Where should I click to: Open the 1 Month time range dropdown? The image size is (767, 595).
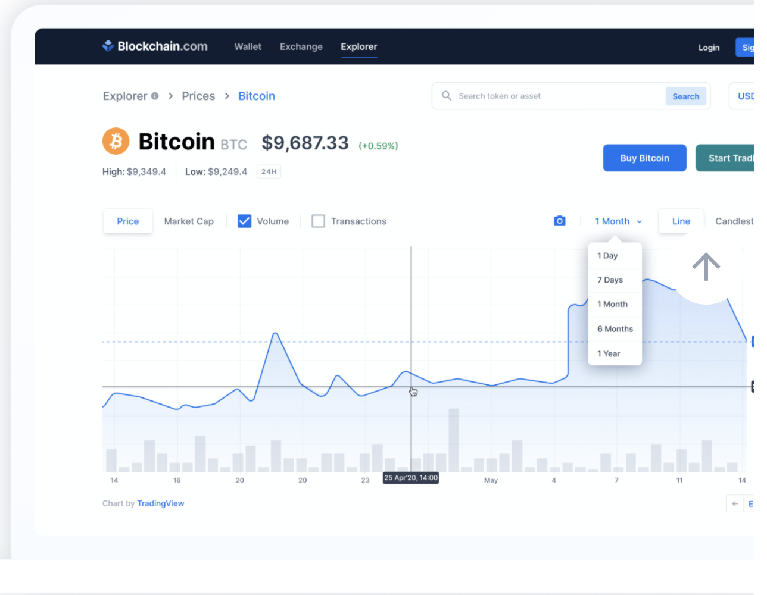tap(618, 221)
